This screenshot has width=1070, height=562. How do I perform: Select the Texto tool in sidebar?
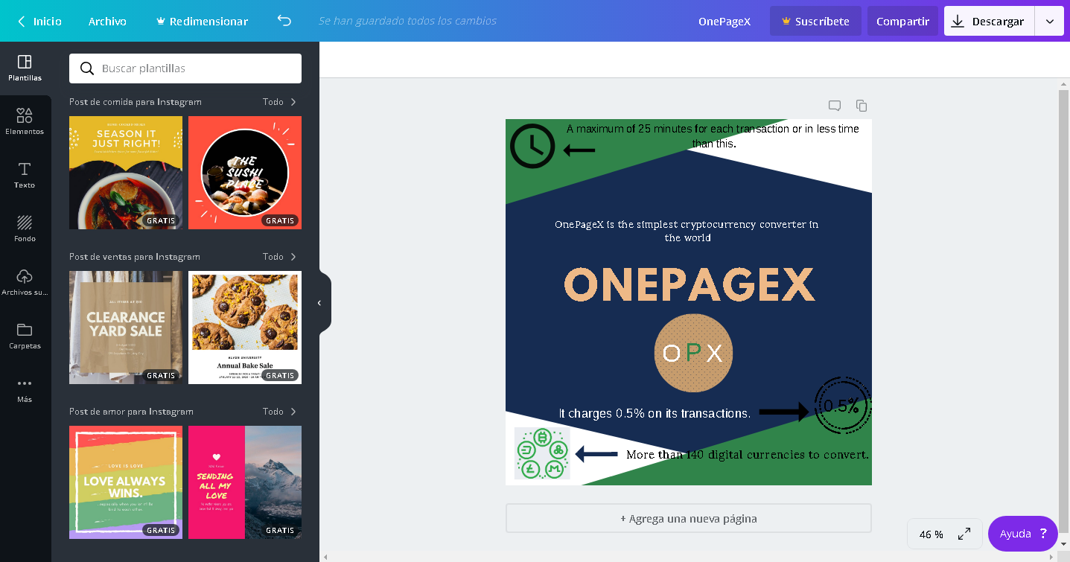[25, 176]
